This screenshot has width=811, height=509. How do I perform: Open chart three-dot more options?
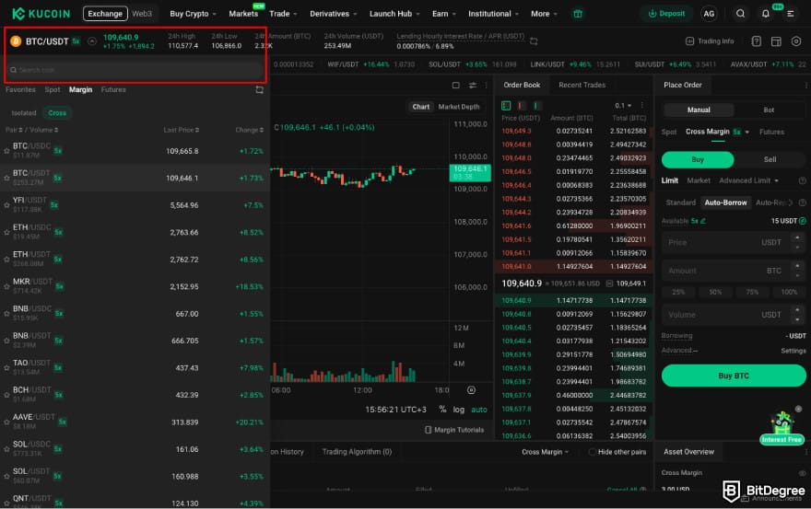click(486, 86)
